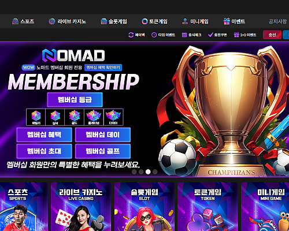Click the red 충전 button
This screenshot has height=231, width=289.
pyautogui.click(x=272, y=35)
